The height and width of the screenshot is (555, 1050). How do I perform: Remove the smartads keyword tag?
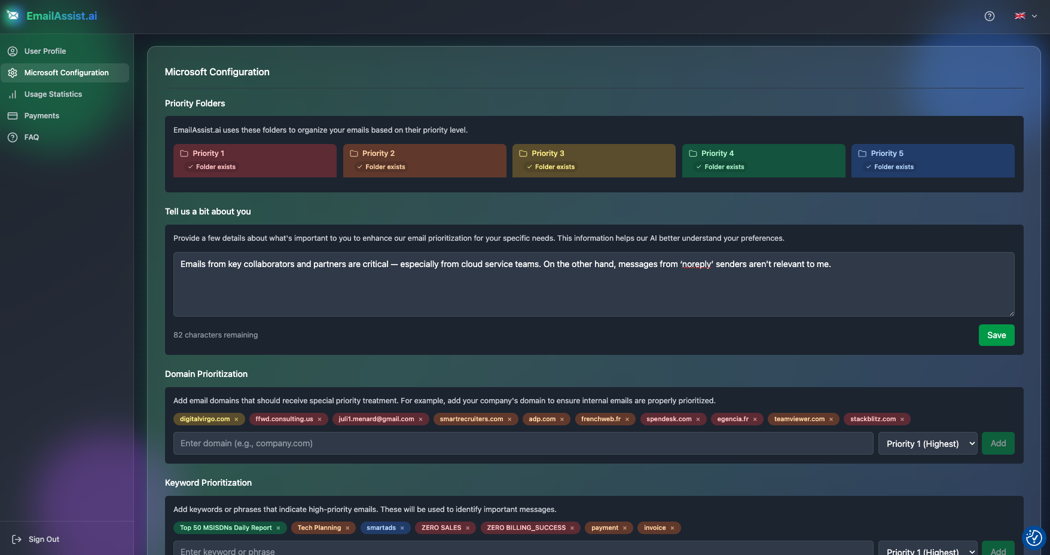pos(402,528)
